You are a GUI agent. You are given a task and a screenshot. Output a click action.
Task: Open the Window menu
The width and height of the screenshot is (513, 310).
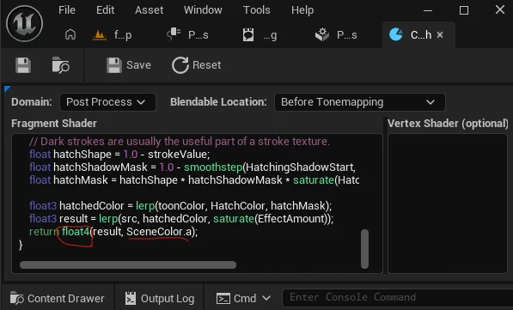tap(203, 10)
